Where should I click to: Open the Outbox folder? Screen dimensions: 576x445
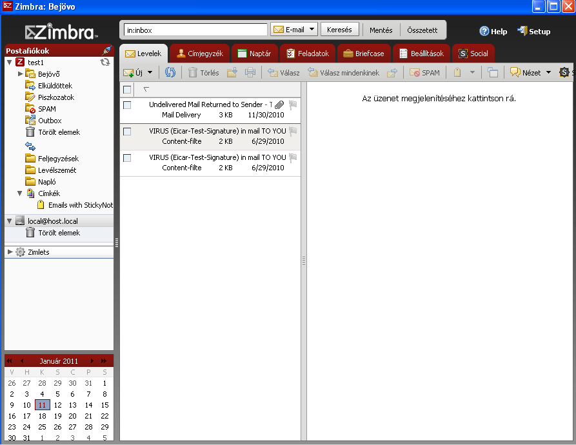click(x=43, y=121)
